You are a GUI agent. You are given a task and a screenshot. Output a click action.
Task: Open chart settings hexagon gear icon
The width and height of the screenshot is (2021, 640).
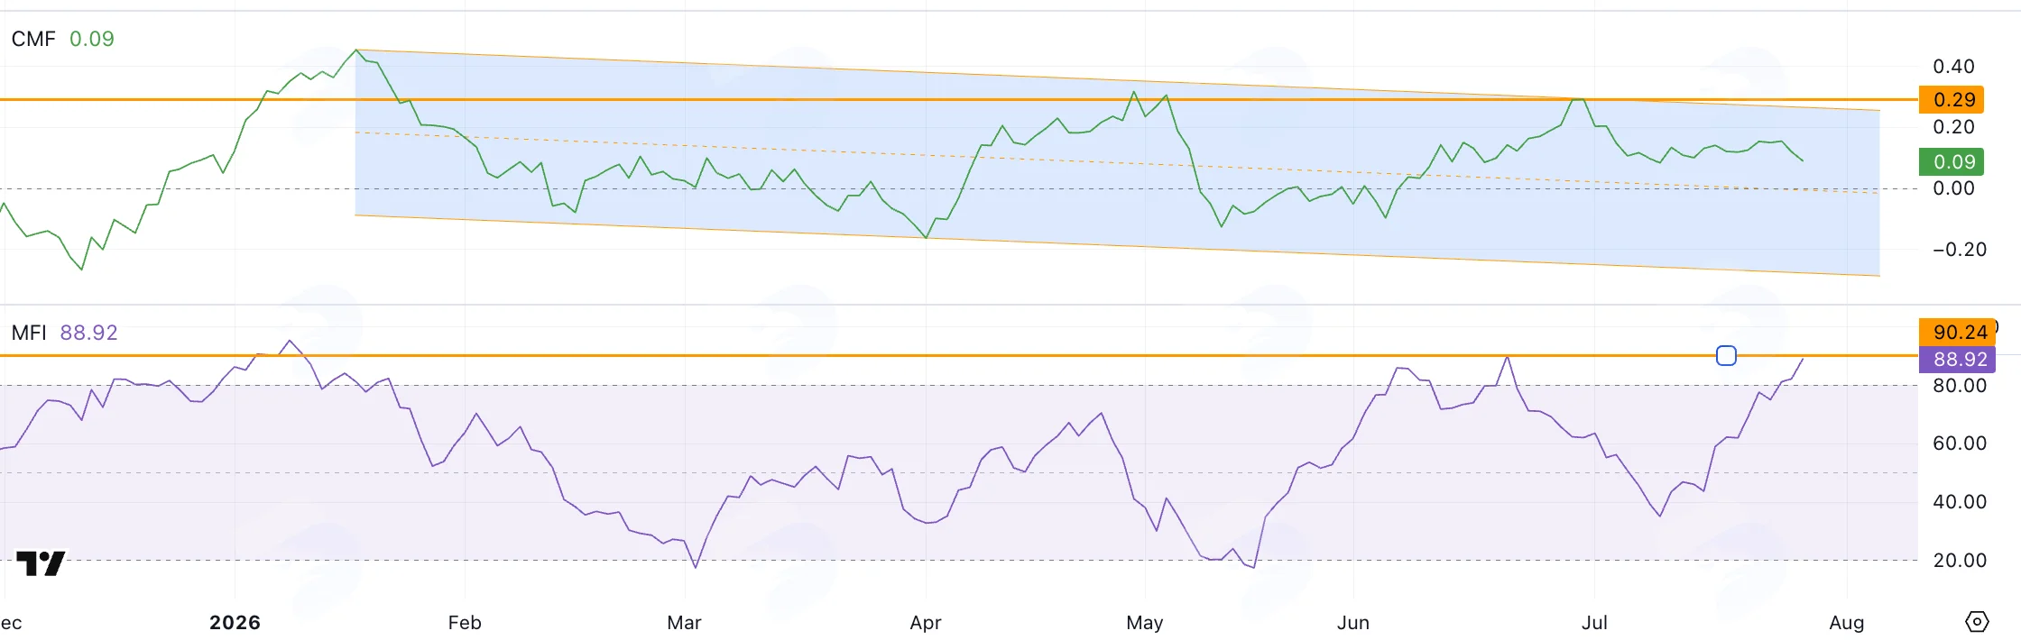(1976, 622)
